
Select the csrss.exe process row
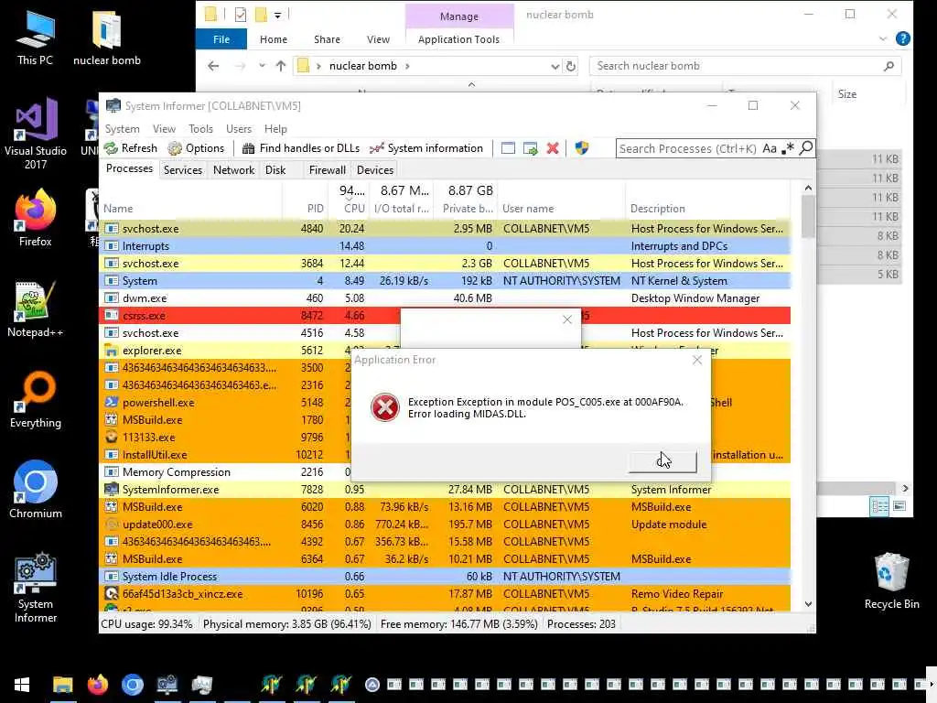click(249, 316)
